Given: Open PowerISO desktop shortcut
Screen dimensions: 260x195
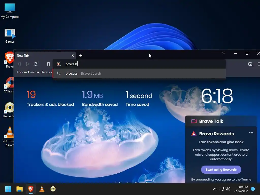Looking at the screenshot, I should tap(9, 110).
